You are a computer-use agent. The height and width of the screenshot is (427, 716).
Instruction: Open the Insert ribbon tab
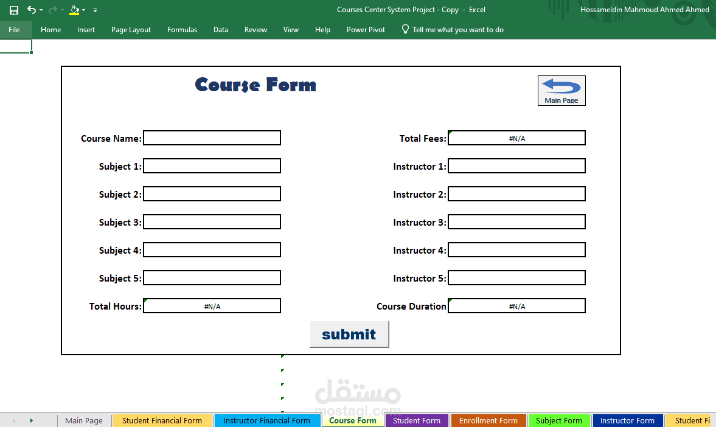click(x=86, y=30)
